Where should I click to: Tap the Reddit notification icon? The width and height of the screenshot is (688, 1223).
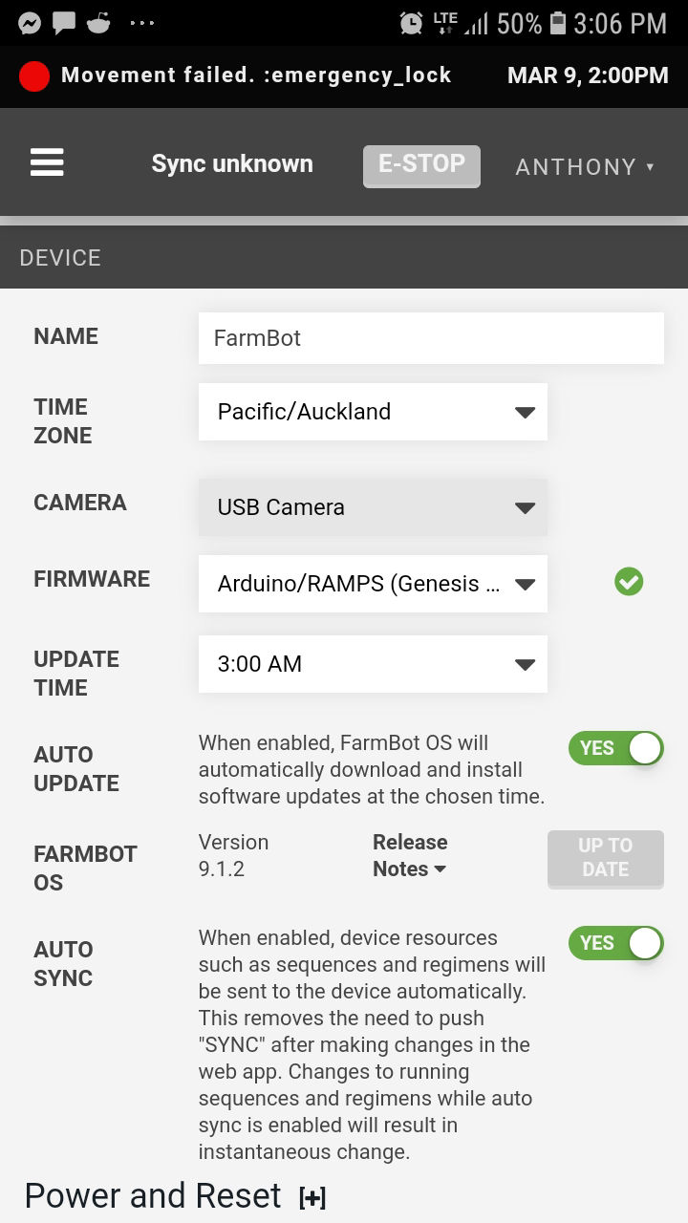click(98, 23)
